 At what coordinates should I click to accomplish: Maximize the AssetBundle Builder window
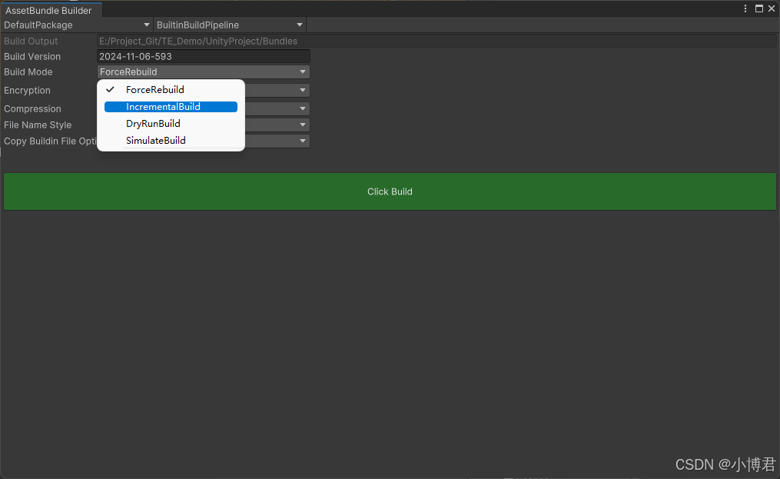[x=759, y=8]
